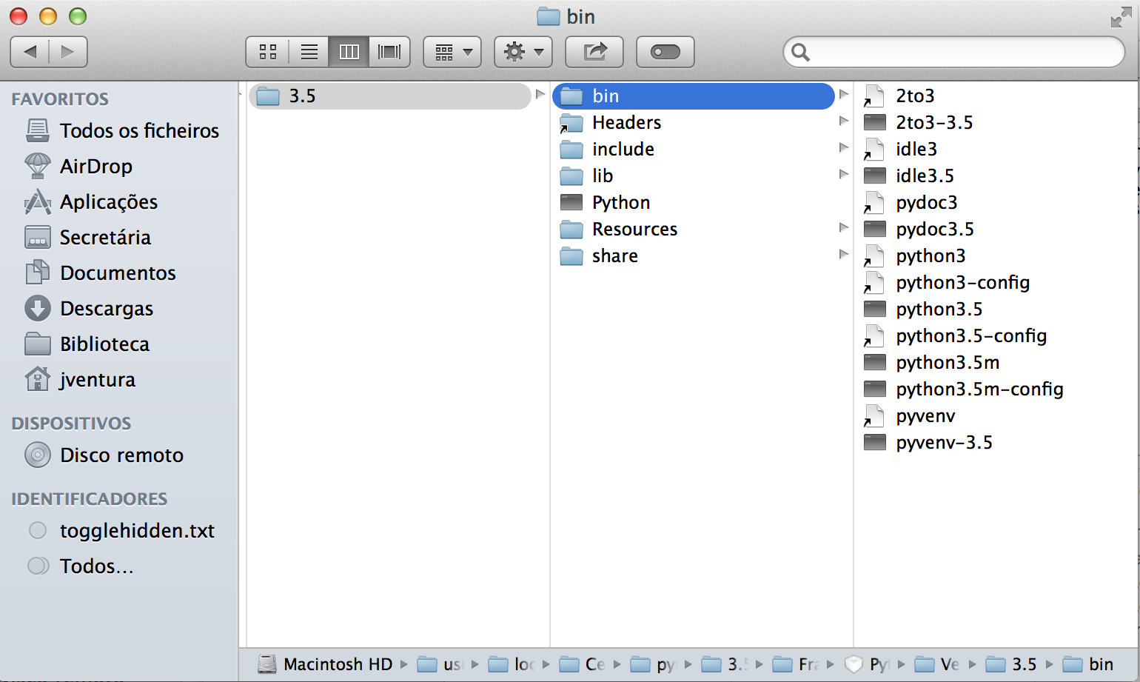
Task: Click the 3.5 folder before bin in path bar
Action: [1011, 664]
